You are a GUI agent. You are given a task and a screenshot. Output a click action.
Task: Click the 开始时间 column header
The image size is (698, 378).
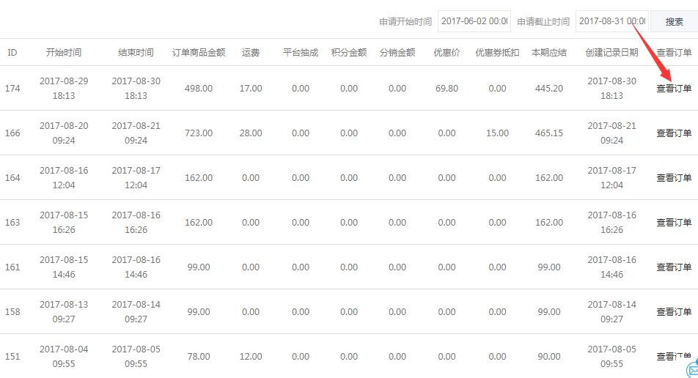pyautogui.click(x=64, y=53)
